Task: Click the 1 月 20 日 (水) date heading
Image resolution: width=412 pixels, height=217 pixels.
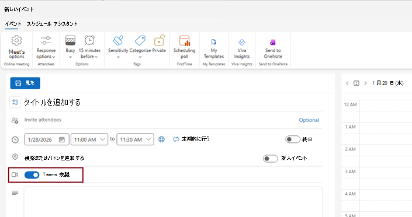Action: click(387, 83)
